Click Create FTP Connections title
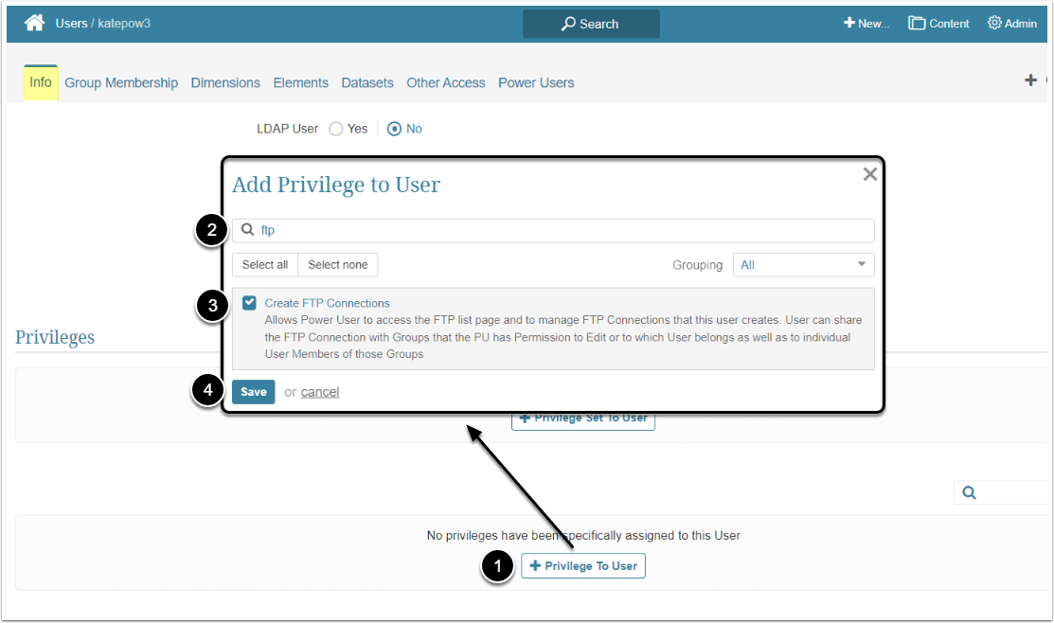 [x=328, y=303]
